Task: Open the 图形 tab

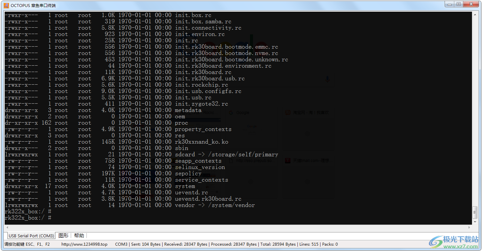Action: point(63,235)
